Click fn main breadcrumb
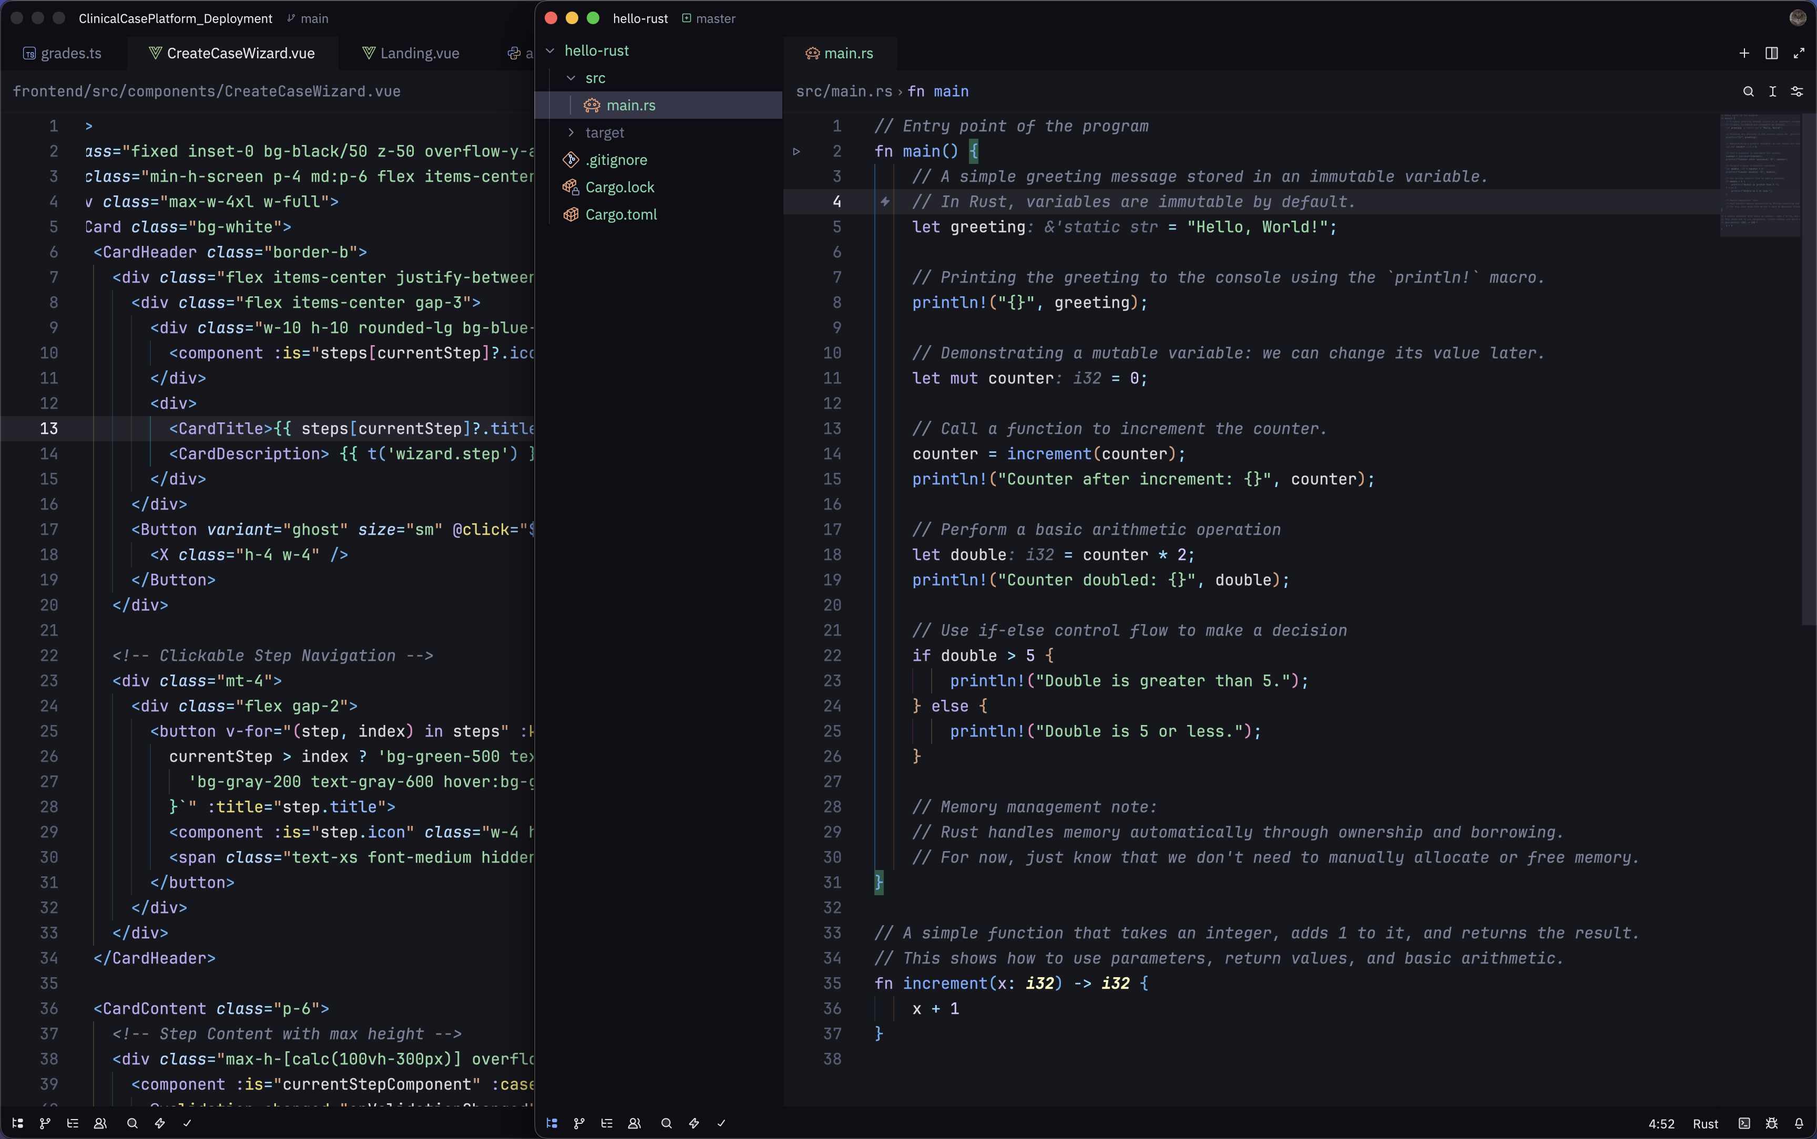1817x1139 pixels. click(938, 91)
